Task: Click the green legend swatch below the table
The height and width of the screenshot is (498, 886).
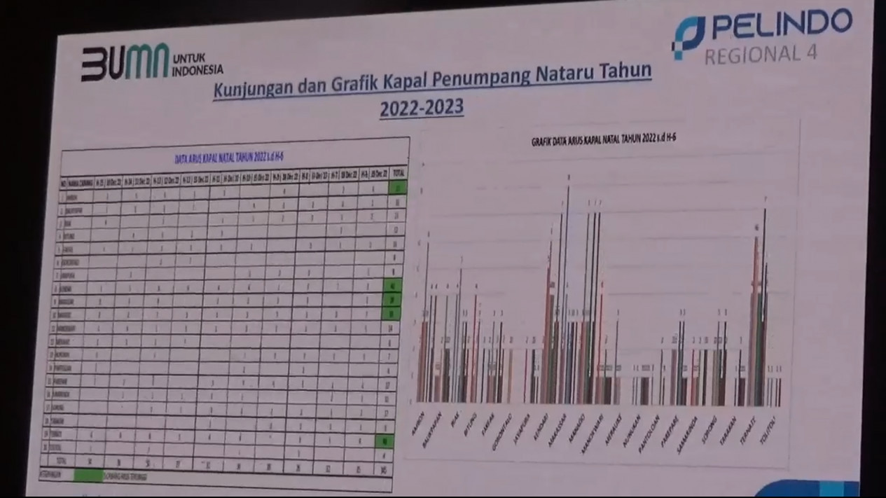Action: (88, 475)
